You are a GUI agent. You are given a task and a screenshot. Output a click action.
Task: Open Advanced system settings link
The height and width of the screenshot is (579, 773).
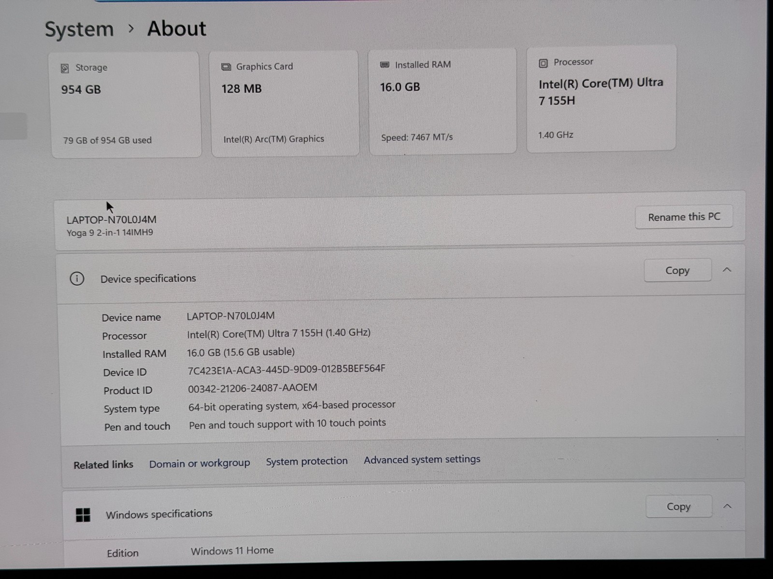[422, 459]
